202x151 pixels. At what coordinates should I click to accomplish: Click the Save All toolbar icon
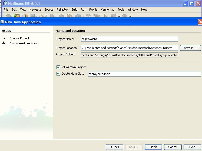point(33,16)
